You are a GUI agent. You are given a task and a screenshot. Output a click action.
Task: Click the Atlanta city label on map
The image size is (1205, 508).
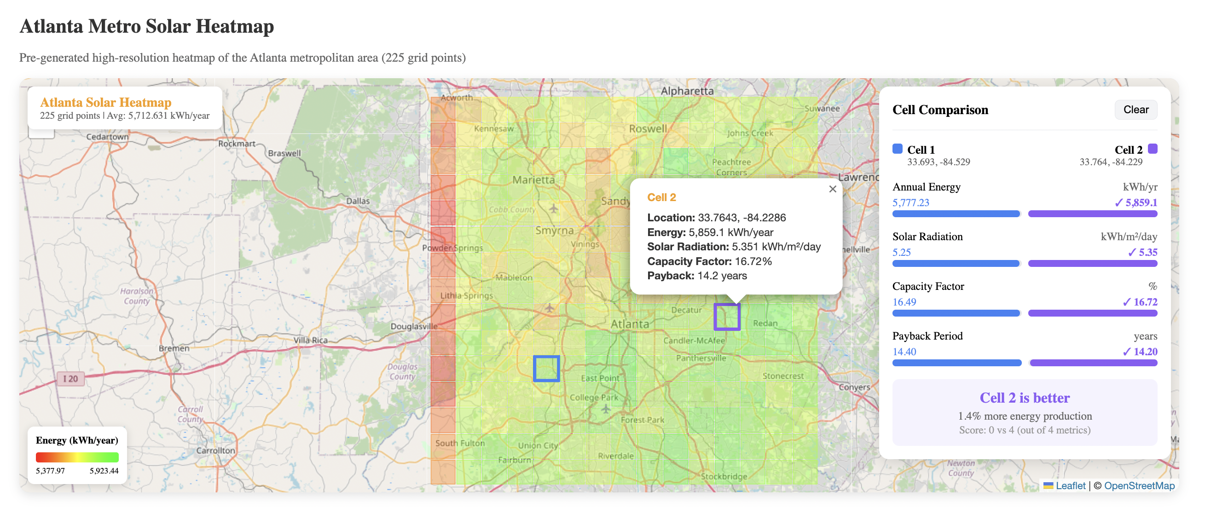pyautogui.click(x=630, y=323)
